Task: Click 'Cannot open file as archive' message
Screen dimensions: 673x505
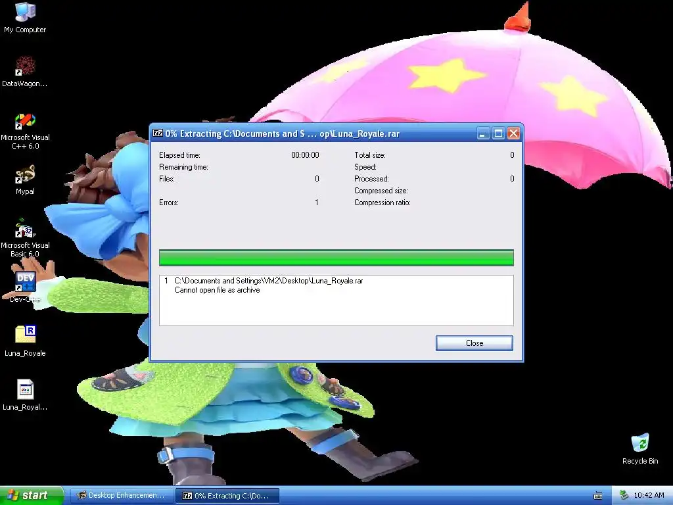Action: coord(217,290)
